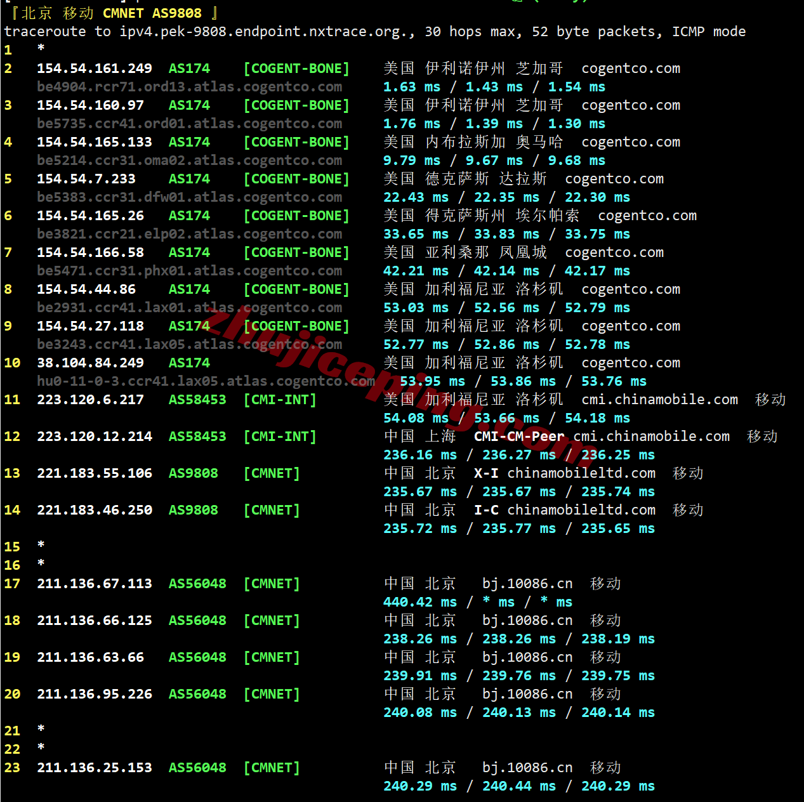This screenshot has width=804, height=802.
Task: Select hop 10 IP address 38.104.84.249
Action: 91,363
